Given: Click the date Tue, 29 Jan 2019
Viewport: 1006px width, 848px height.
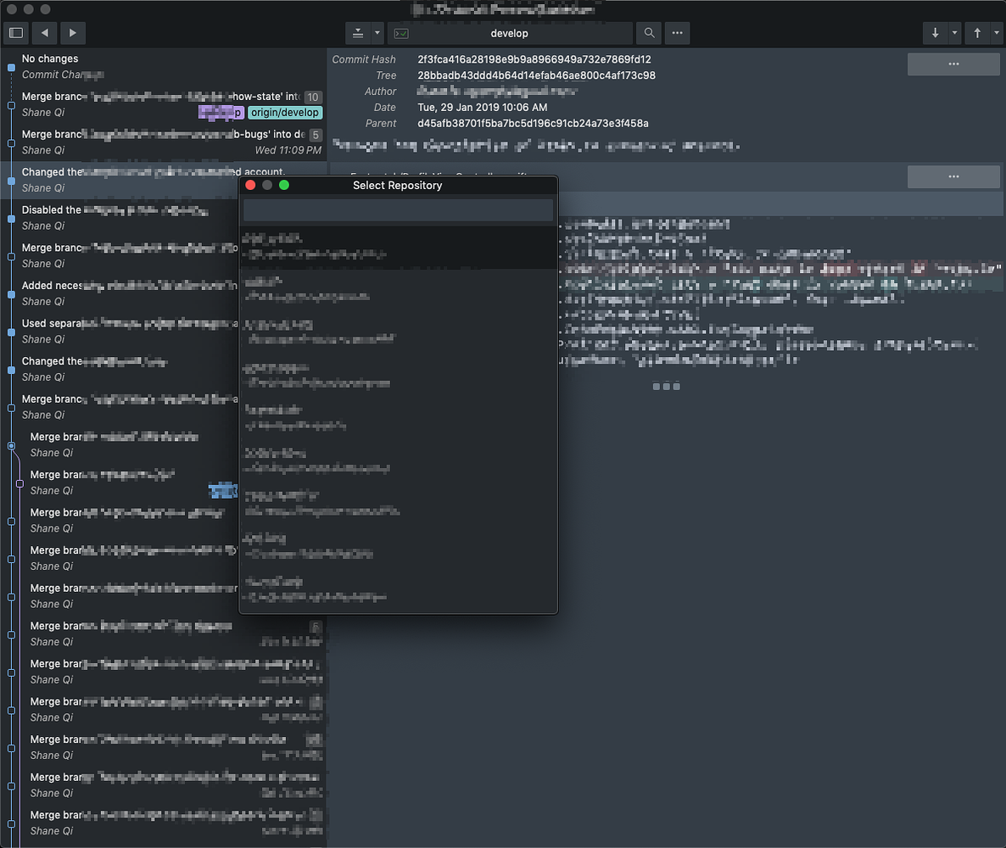Looking at the screenshot, I should pos(483,108).
